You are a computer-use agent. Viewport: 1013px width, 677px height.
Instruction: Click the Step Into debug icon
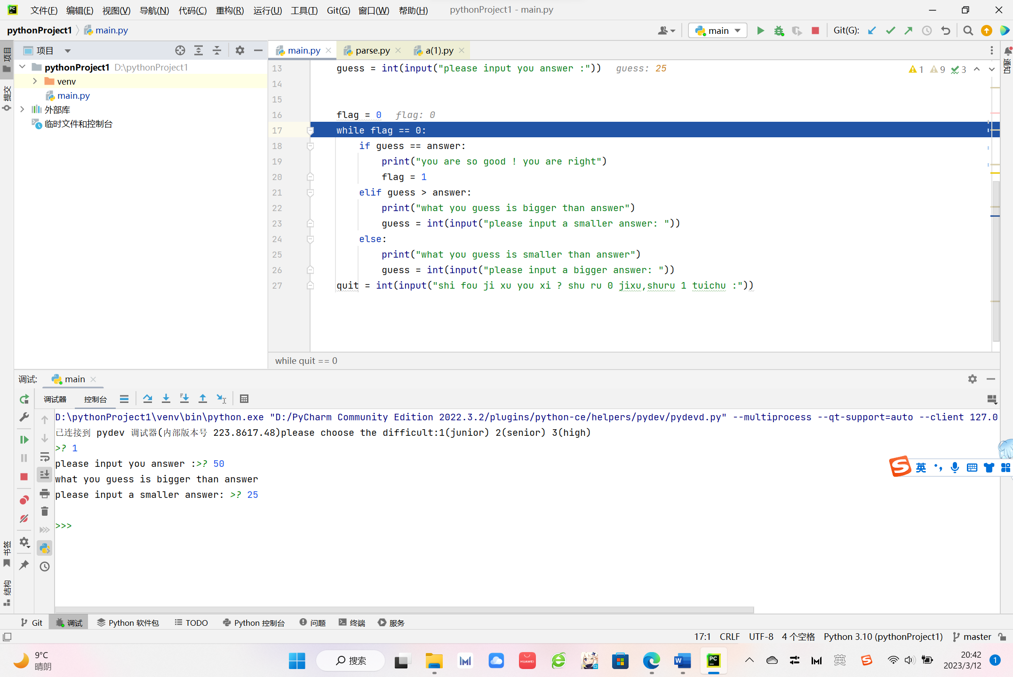click(x=166, y=399)
